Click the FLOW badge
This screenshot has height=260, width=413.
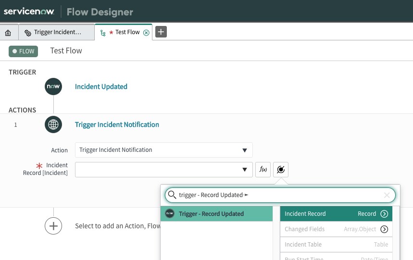pos(23,51)
